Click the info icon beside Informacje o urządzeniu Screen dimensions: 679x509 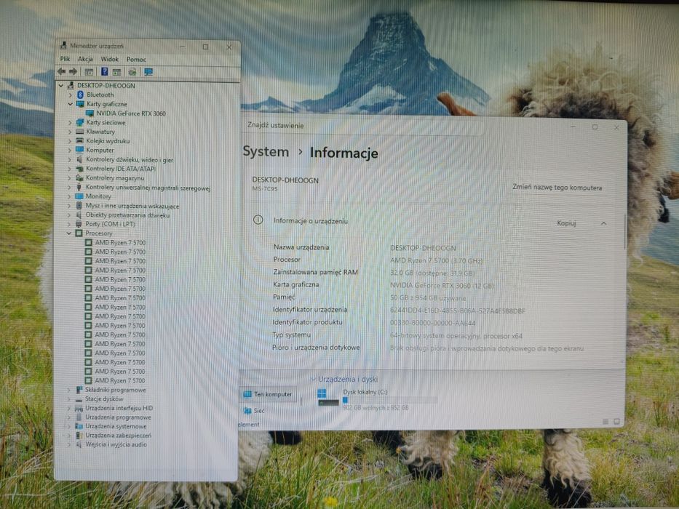[x=258, y=220]
